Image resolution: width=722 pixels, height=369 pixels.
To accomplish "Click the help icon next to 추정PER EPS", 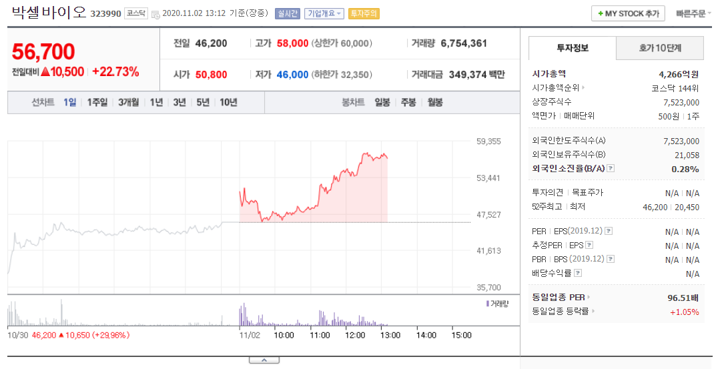I will (589, 245).
